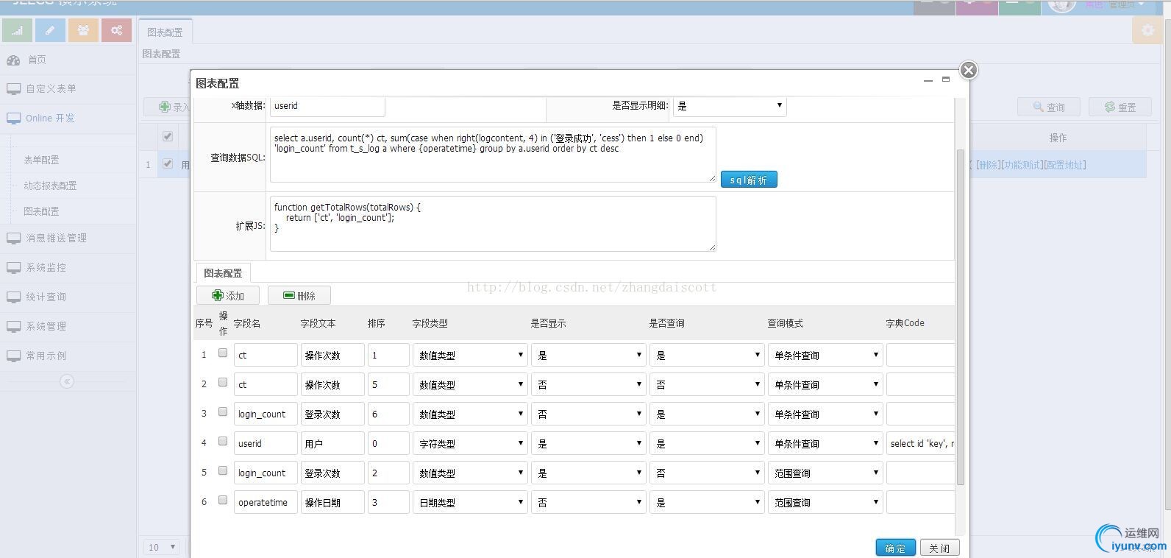Click the blue pencil shortcut icon
This screenshot has height=558, width=1171.
[x=50, y=30]
